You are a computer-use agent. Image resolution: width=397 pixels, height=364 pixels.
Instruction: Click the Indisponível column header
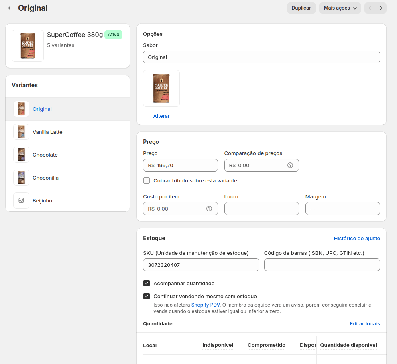(218, 345)
